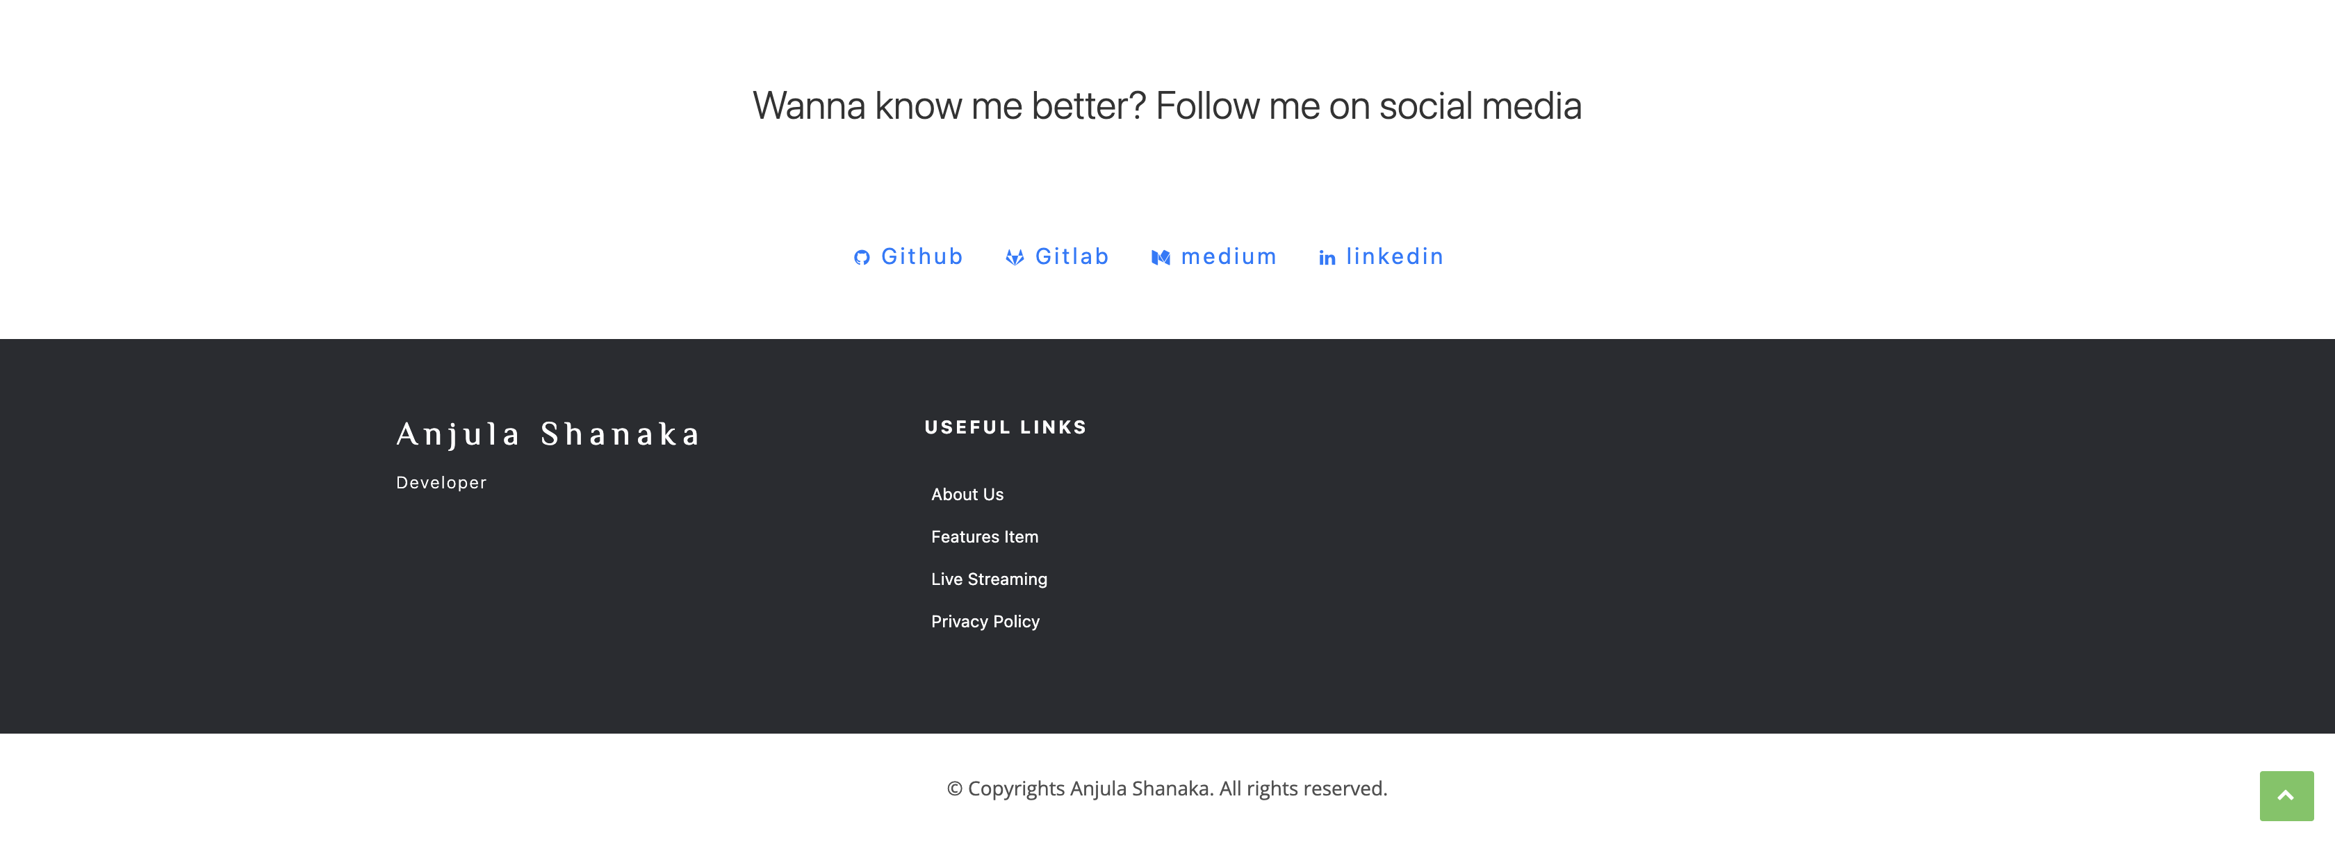Follow the medium link
This screenshot has width=2335, height=842.
(1227, 256)
